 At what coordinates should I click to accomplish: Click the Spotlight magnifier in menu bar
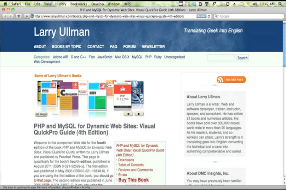280,4
